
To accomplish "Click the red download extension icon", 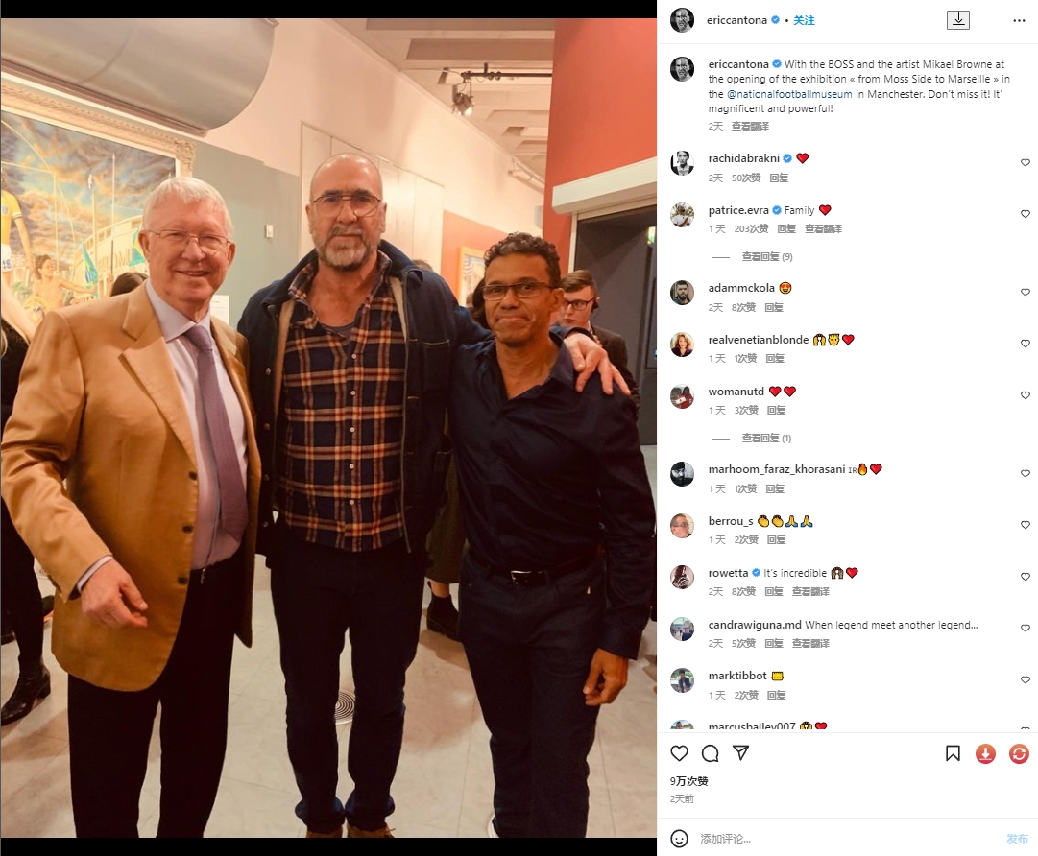I will point(985,753).
